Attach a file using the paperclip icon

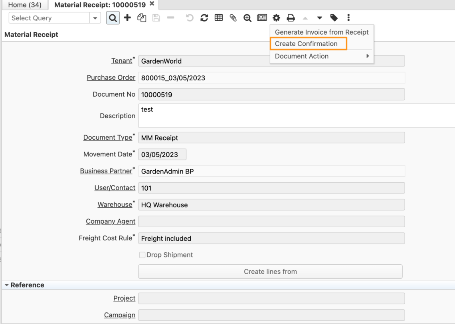point(233,18)
